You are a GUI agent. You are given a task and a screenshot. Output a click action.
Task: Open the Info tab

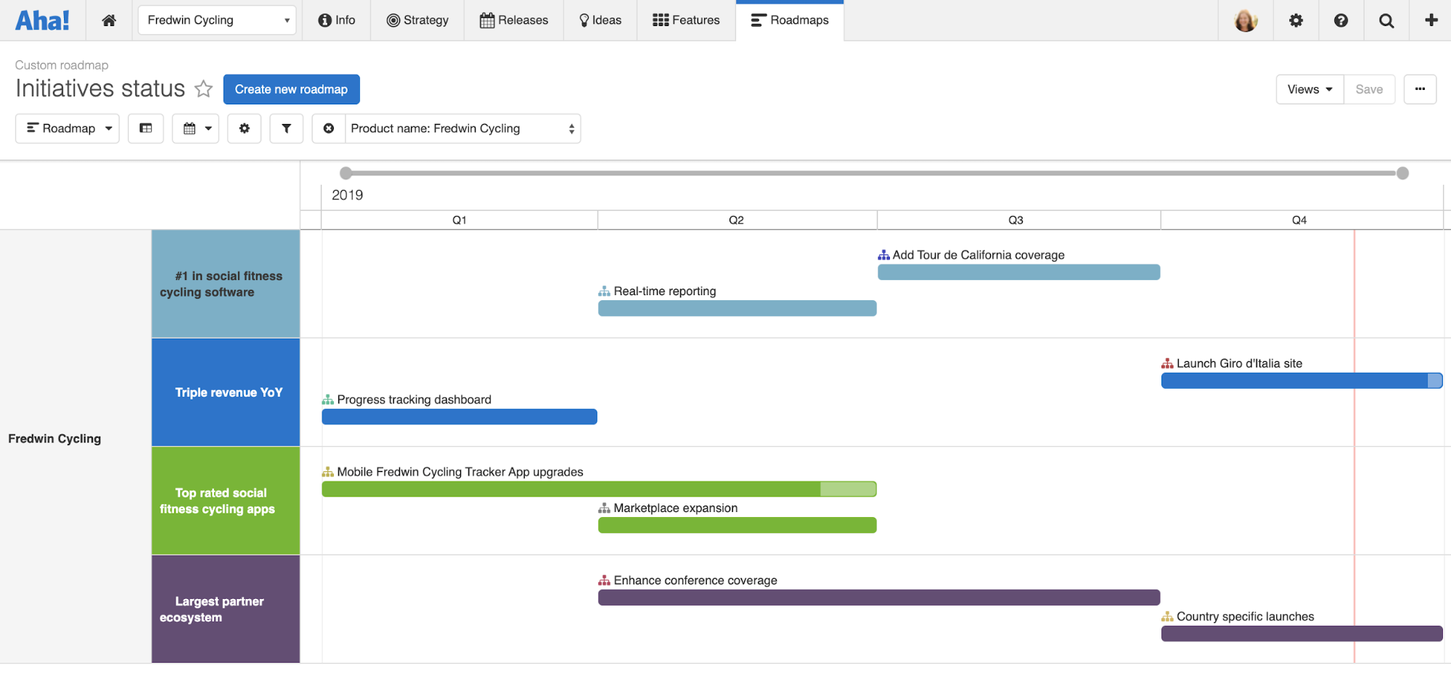[x=337, y=20]
